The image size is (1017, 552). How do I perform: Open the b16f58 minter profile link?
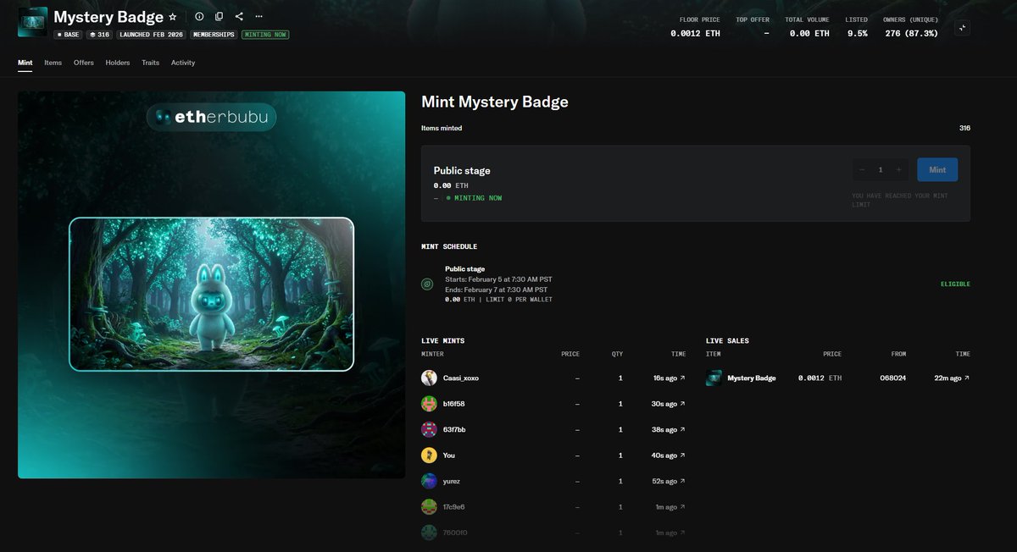pos(454,404)
